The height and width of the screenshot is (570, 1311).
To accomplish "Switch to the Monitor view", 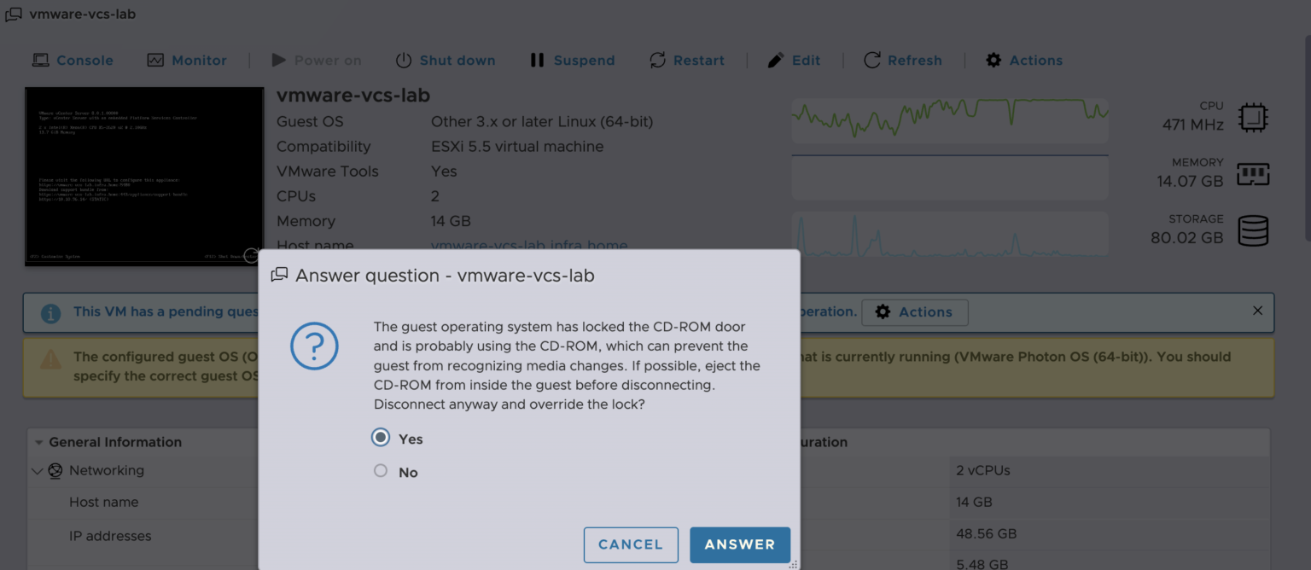I will [187, 60].
